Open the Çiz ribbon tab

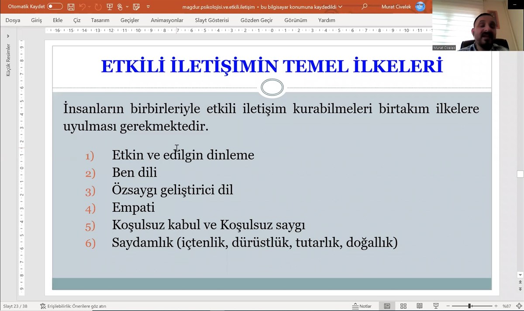click(x=77, y=20)
